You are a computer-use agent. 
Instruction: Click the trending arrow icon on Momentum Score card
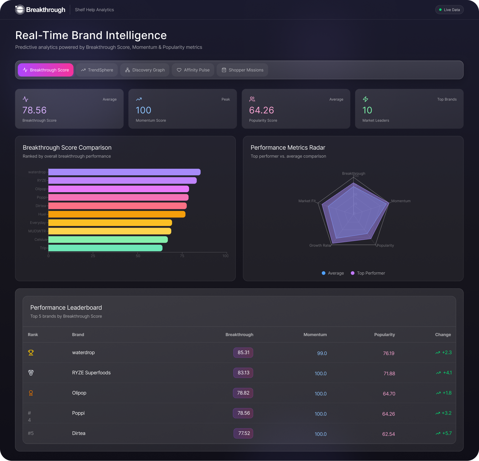click(139, 99)
